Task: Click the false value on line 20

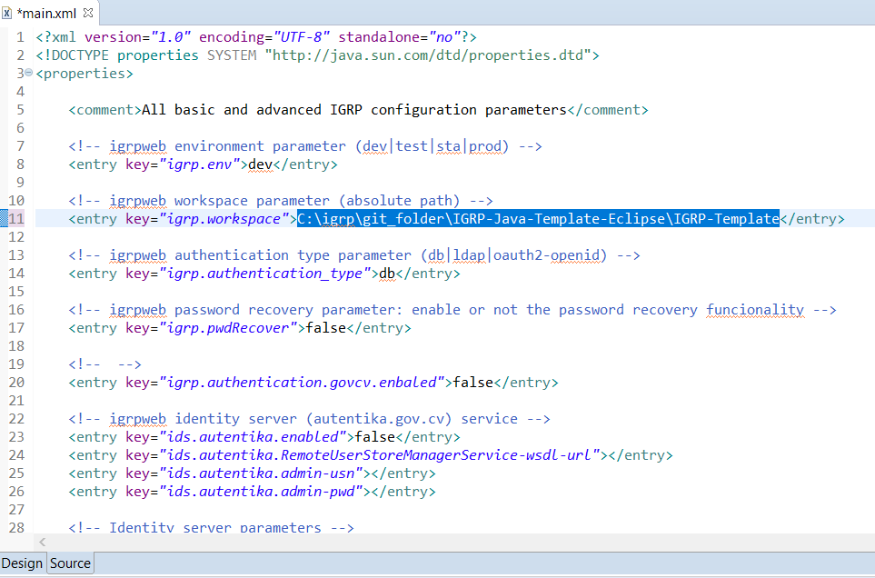Action: pyautogui.click(x=473, y=383)
